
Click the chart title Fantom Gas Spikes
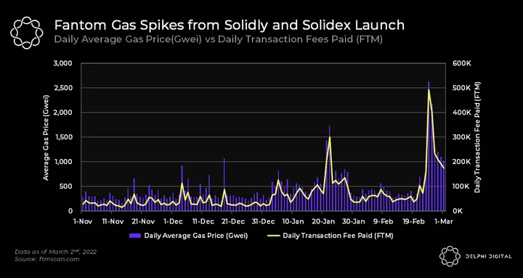point(230,25)
